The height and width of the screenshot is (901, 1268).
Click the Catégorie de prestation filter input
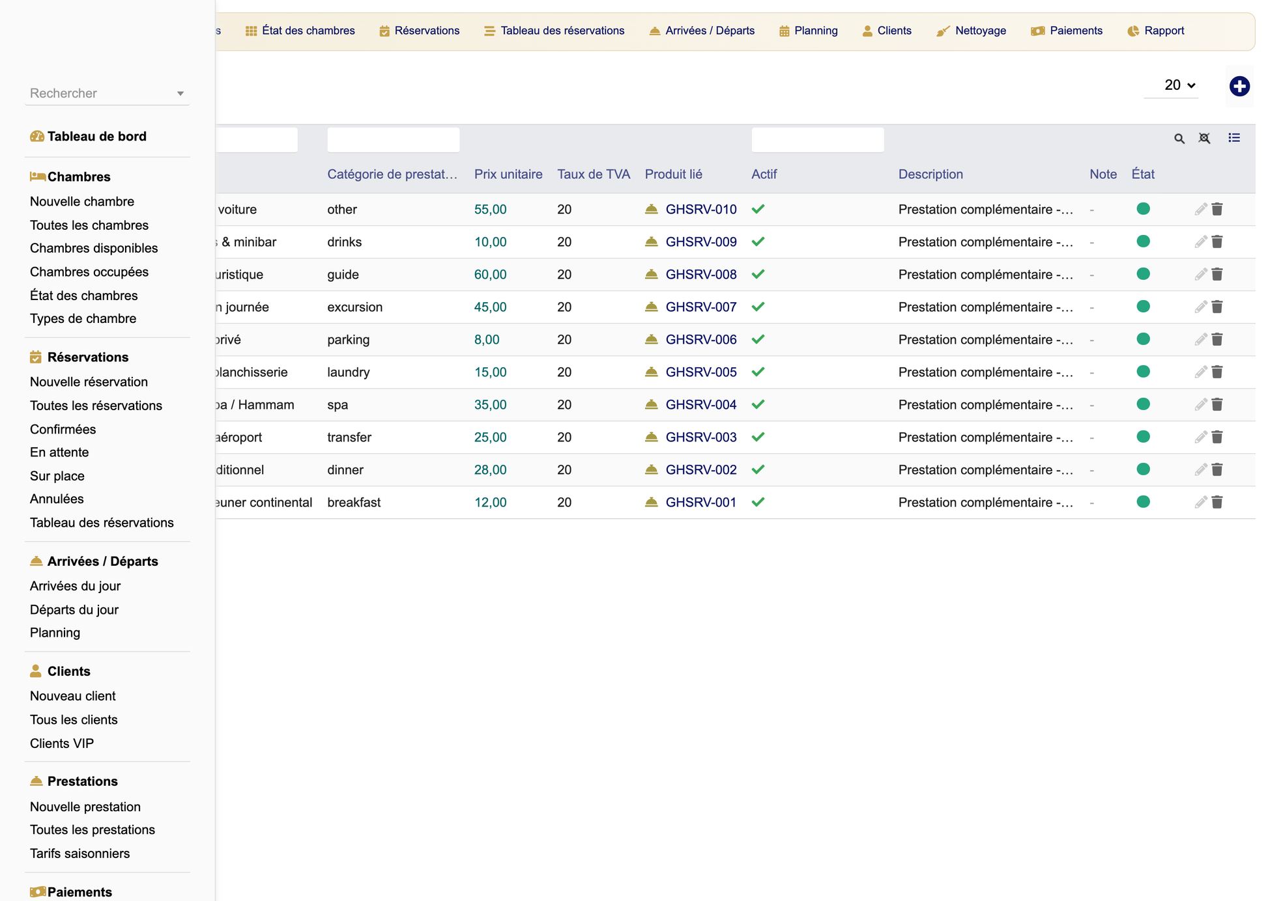coord(393,140)
